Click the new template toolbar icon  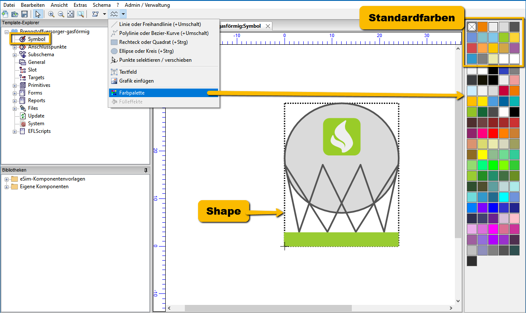click(x=5, y=14)
